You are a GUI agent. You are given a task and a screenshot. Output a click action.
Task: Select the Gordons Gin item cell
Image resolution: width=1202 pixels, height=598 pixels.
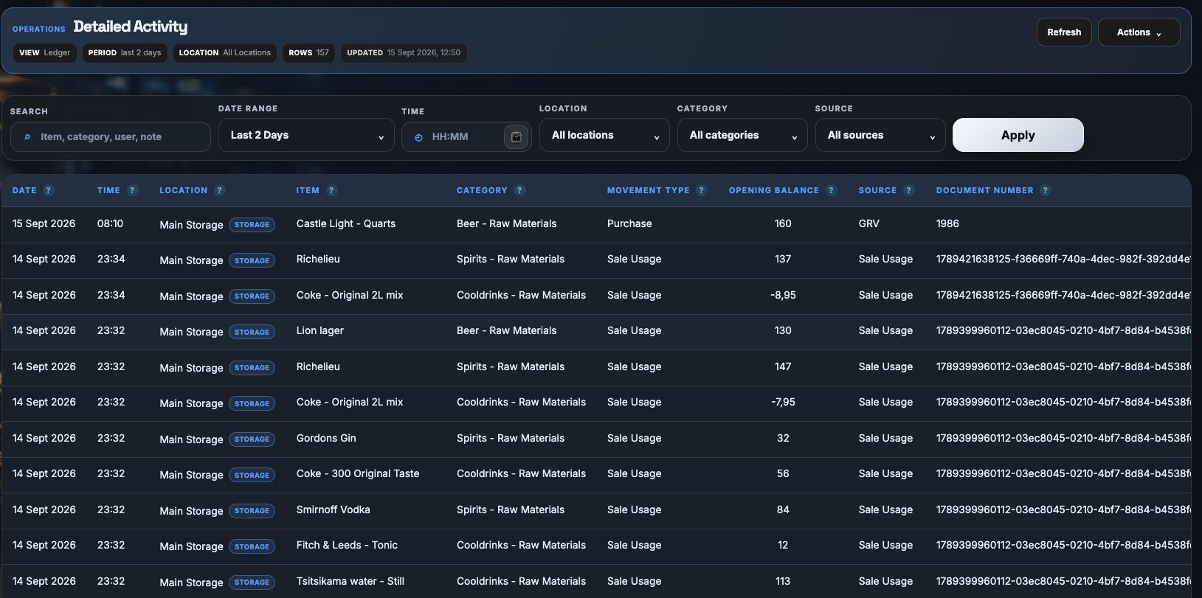(326, 438)
